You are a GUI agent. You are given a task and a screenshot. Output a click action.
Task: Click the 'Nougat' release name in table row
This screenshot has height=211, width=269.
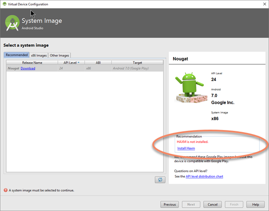tap(13, 68)
